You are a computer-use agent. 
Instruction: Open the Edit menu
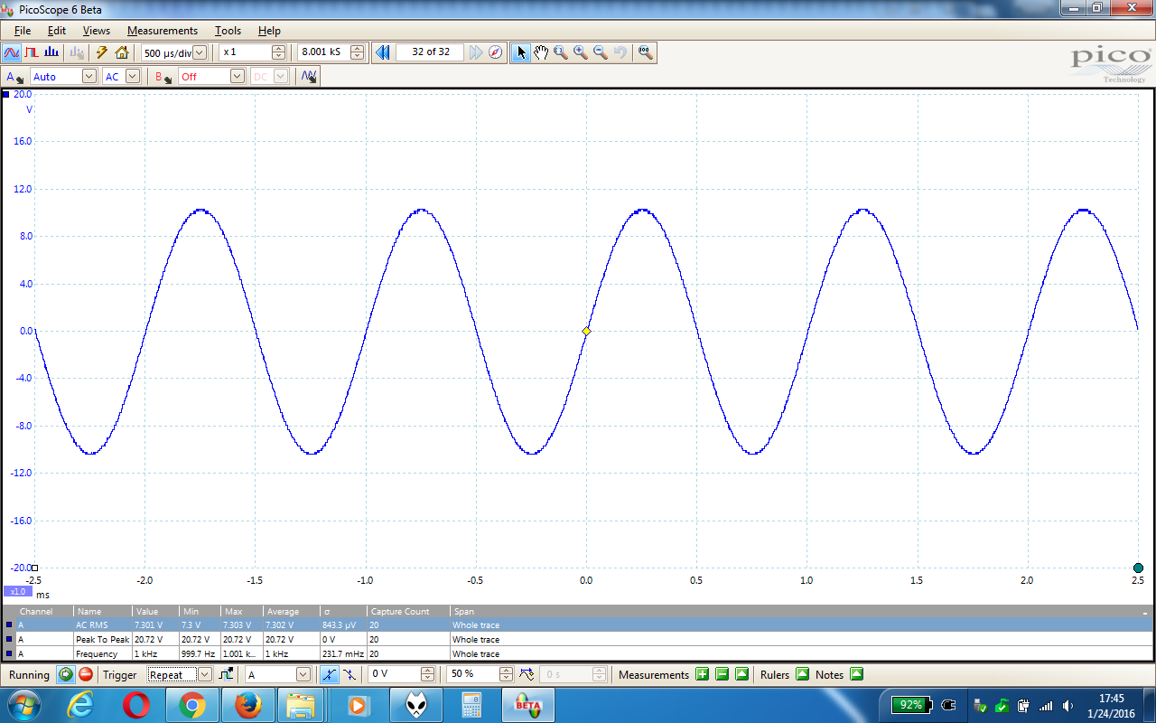(x=57, y=31)
